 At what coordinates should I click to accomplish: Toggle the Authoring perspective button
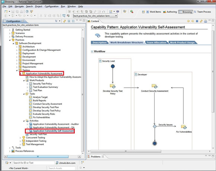[x=170, y=12]
